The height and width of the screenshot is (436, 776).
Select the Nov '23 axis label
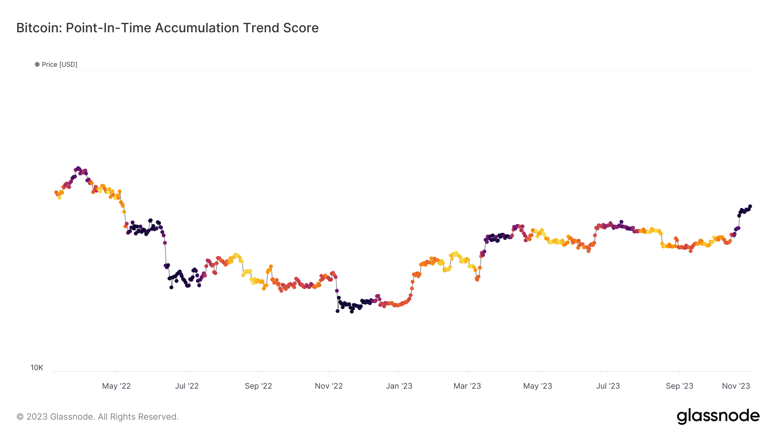736,386
